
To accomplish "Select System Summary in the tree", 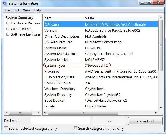I will (x=19, y=18).
